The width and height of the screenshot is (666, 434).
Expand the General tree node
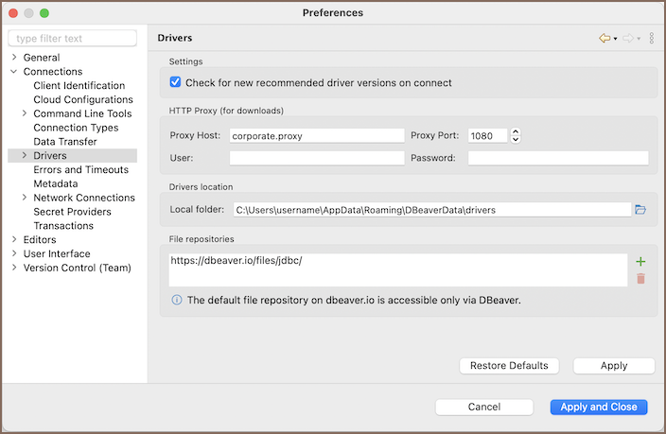[14, 58]
